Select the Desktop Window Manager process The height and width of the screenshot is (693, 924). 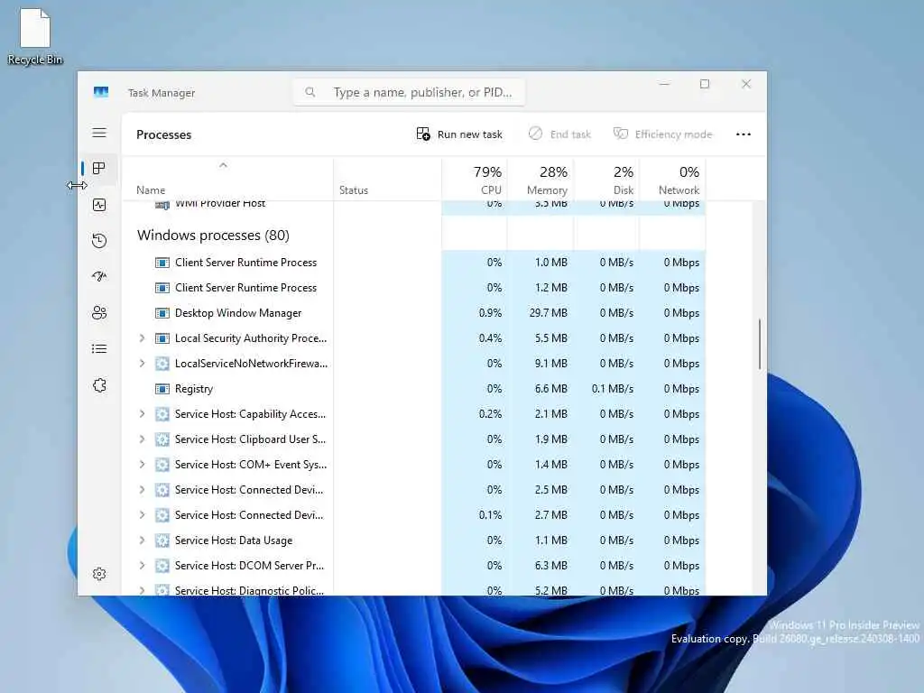[238, 313]
